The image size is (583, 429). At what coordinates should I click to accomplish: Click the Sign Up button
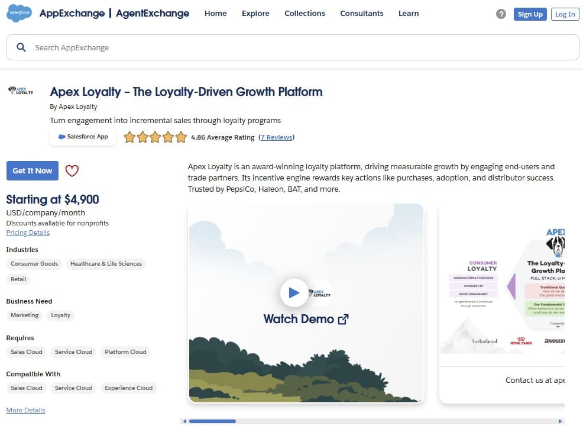coord(530,14)
